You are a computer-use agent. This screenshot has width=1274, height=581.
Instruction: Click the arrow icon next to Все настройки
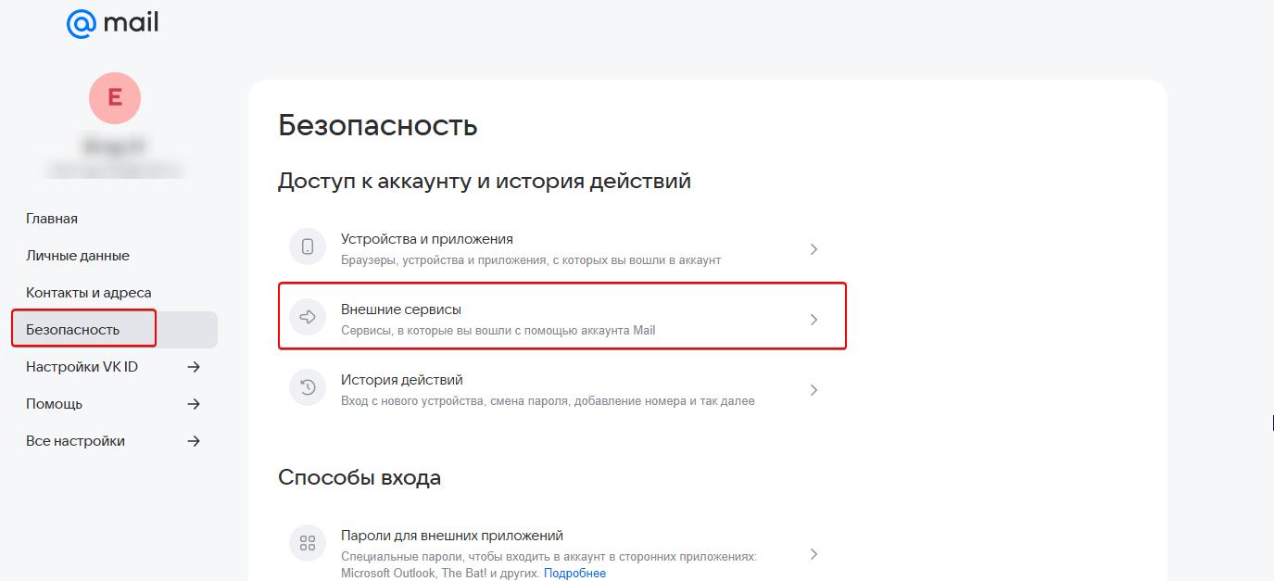coord(194,441)
